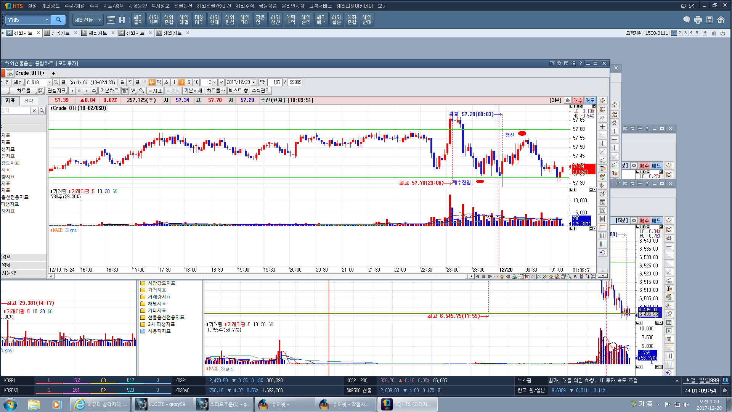Select the 1-minute interval button
The height and width of the screenshot is (412, 732).
point(174,82)
